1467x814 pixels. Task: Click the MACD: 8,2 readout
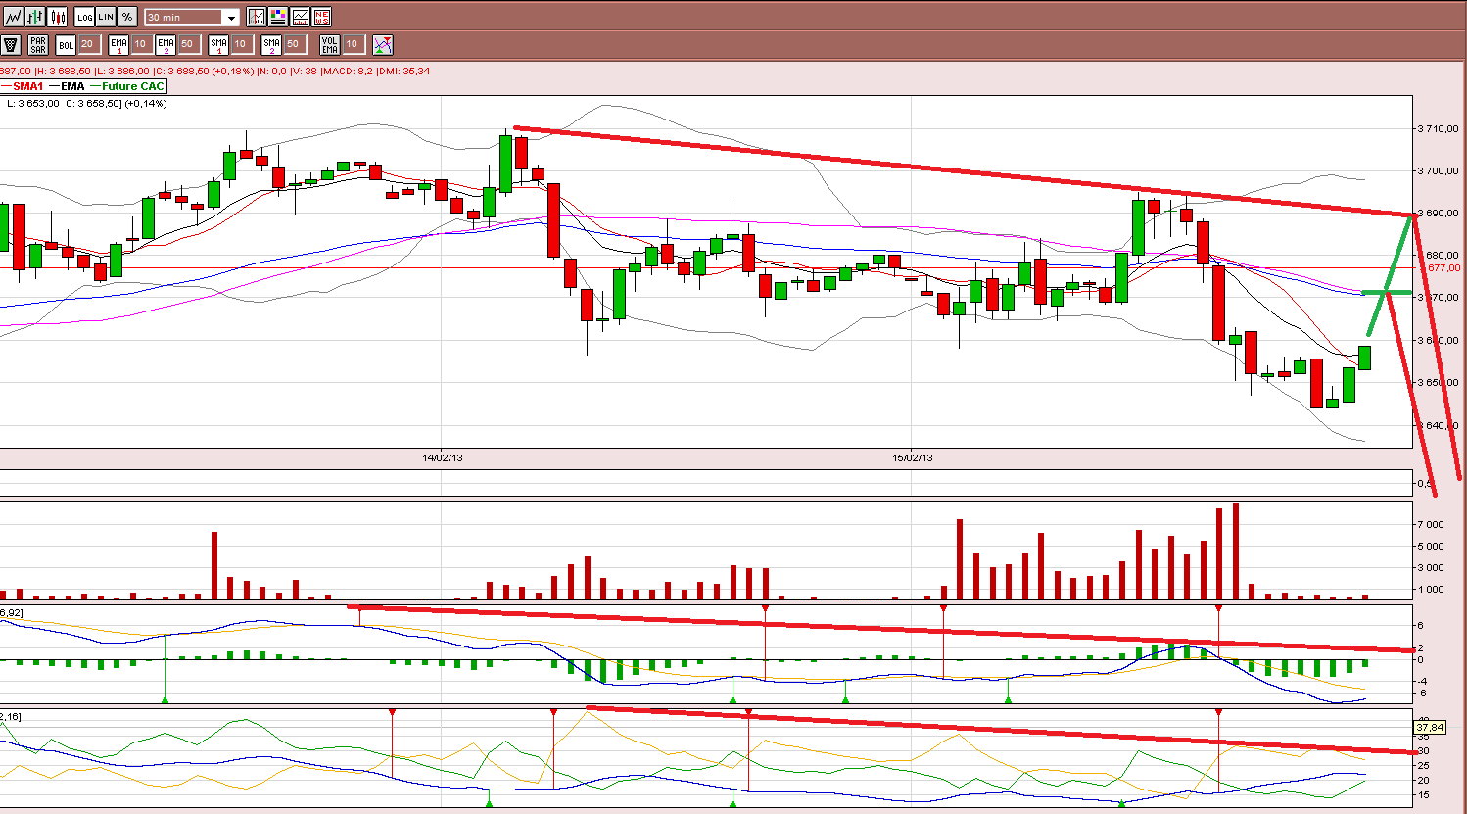(349, 71)
